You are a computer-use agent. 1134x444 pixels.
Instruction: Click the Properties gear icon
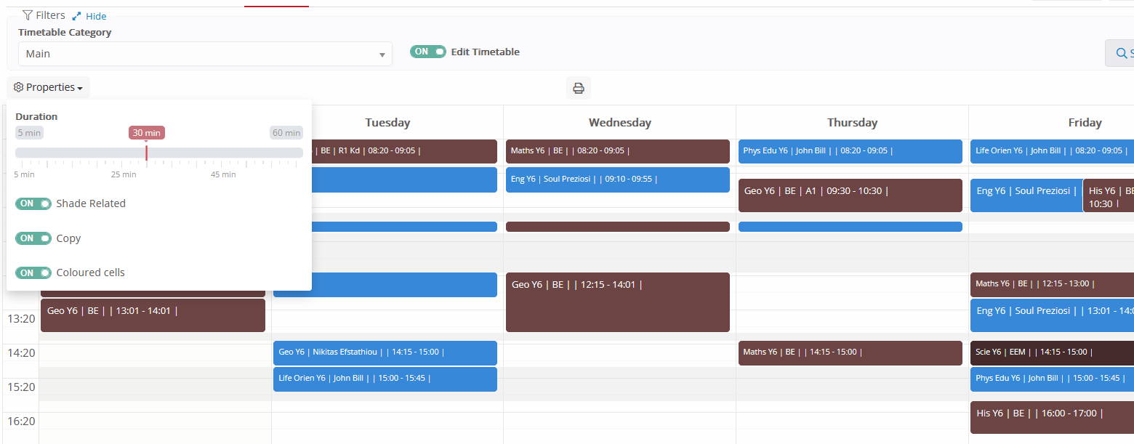[x=19, y=87]
